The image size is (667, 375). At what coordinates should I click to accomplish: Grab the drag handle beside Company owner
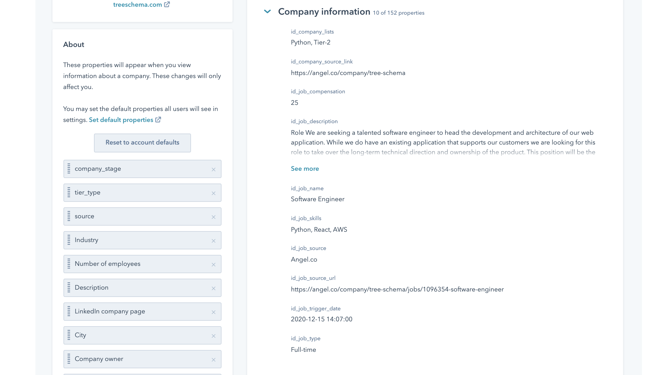[x=69, y=359]
